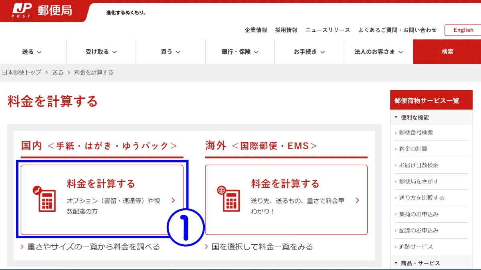
Task: Expand the 受け取る navigation menu
Action: (101, 52)
